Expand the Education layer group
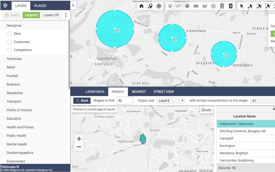The image size is (275, 172). 34,118
